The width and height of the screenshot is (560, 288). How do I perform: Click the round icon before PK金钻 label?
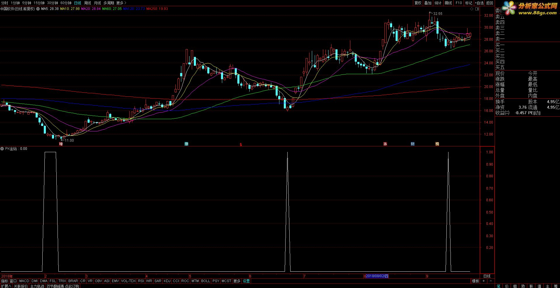point(2,149)
